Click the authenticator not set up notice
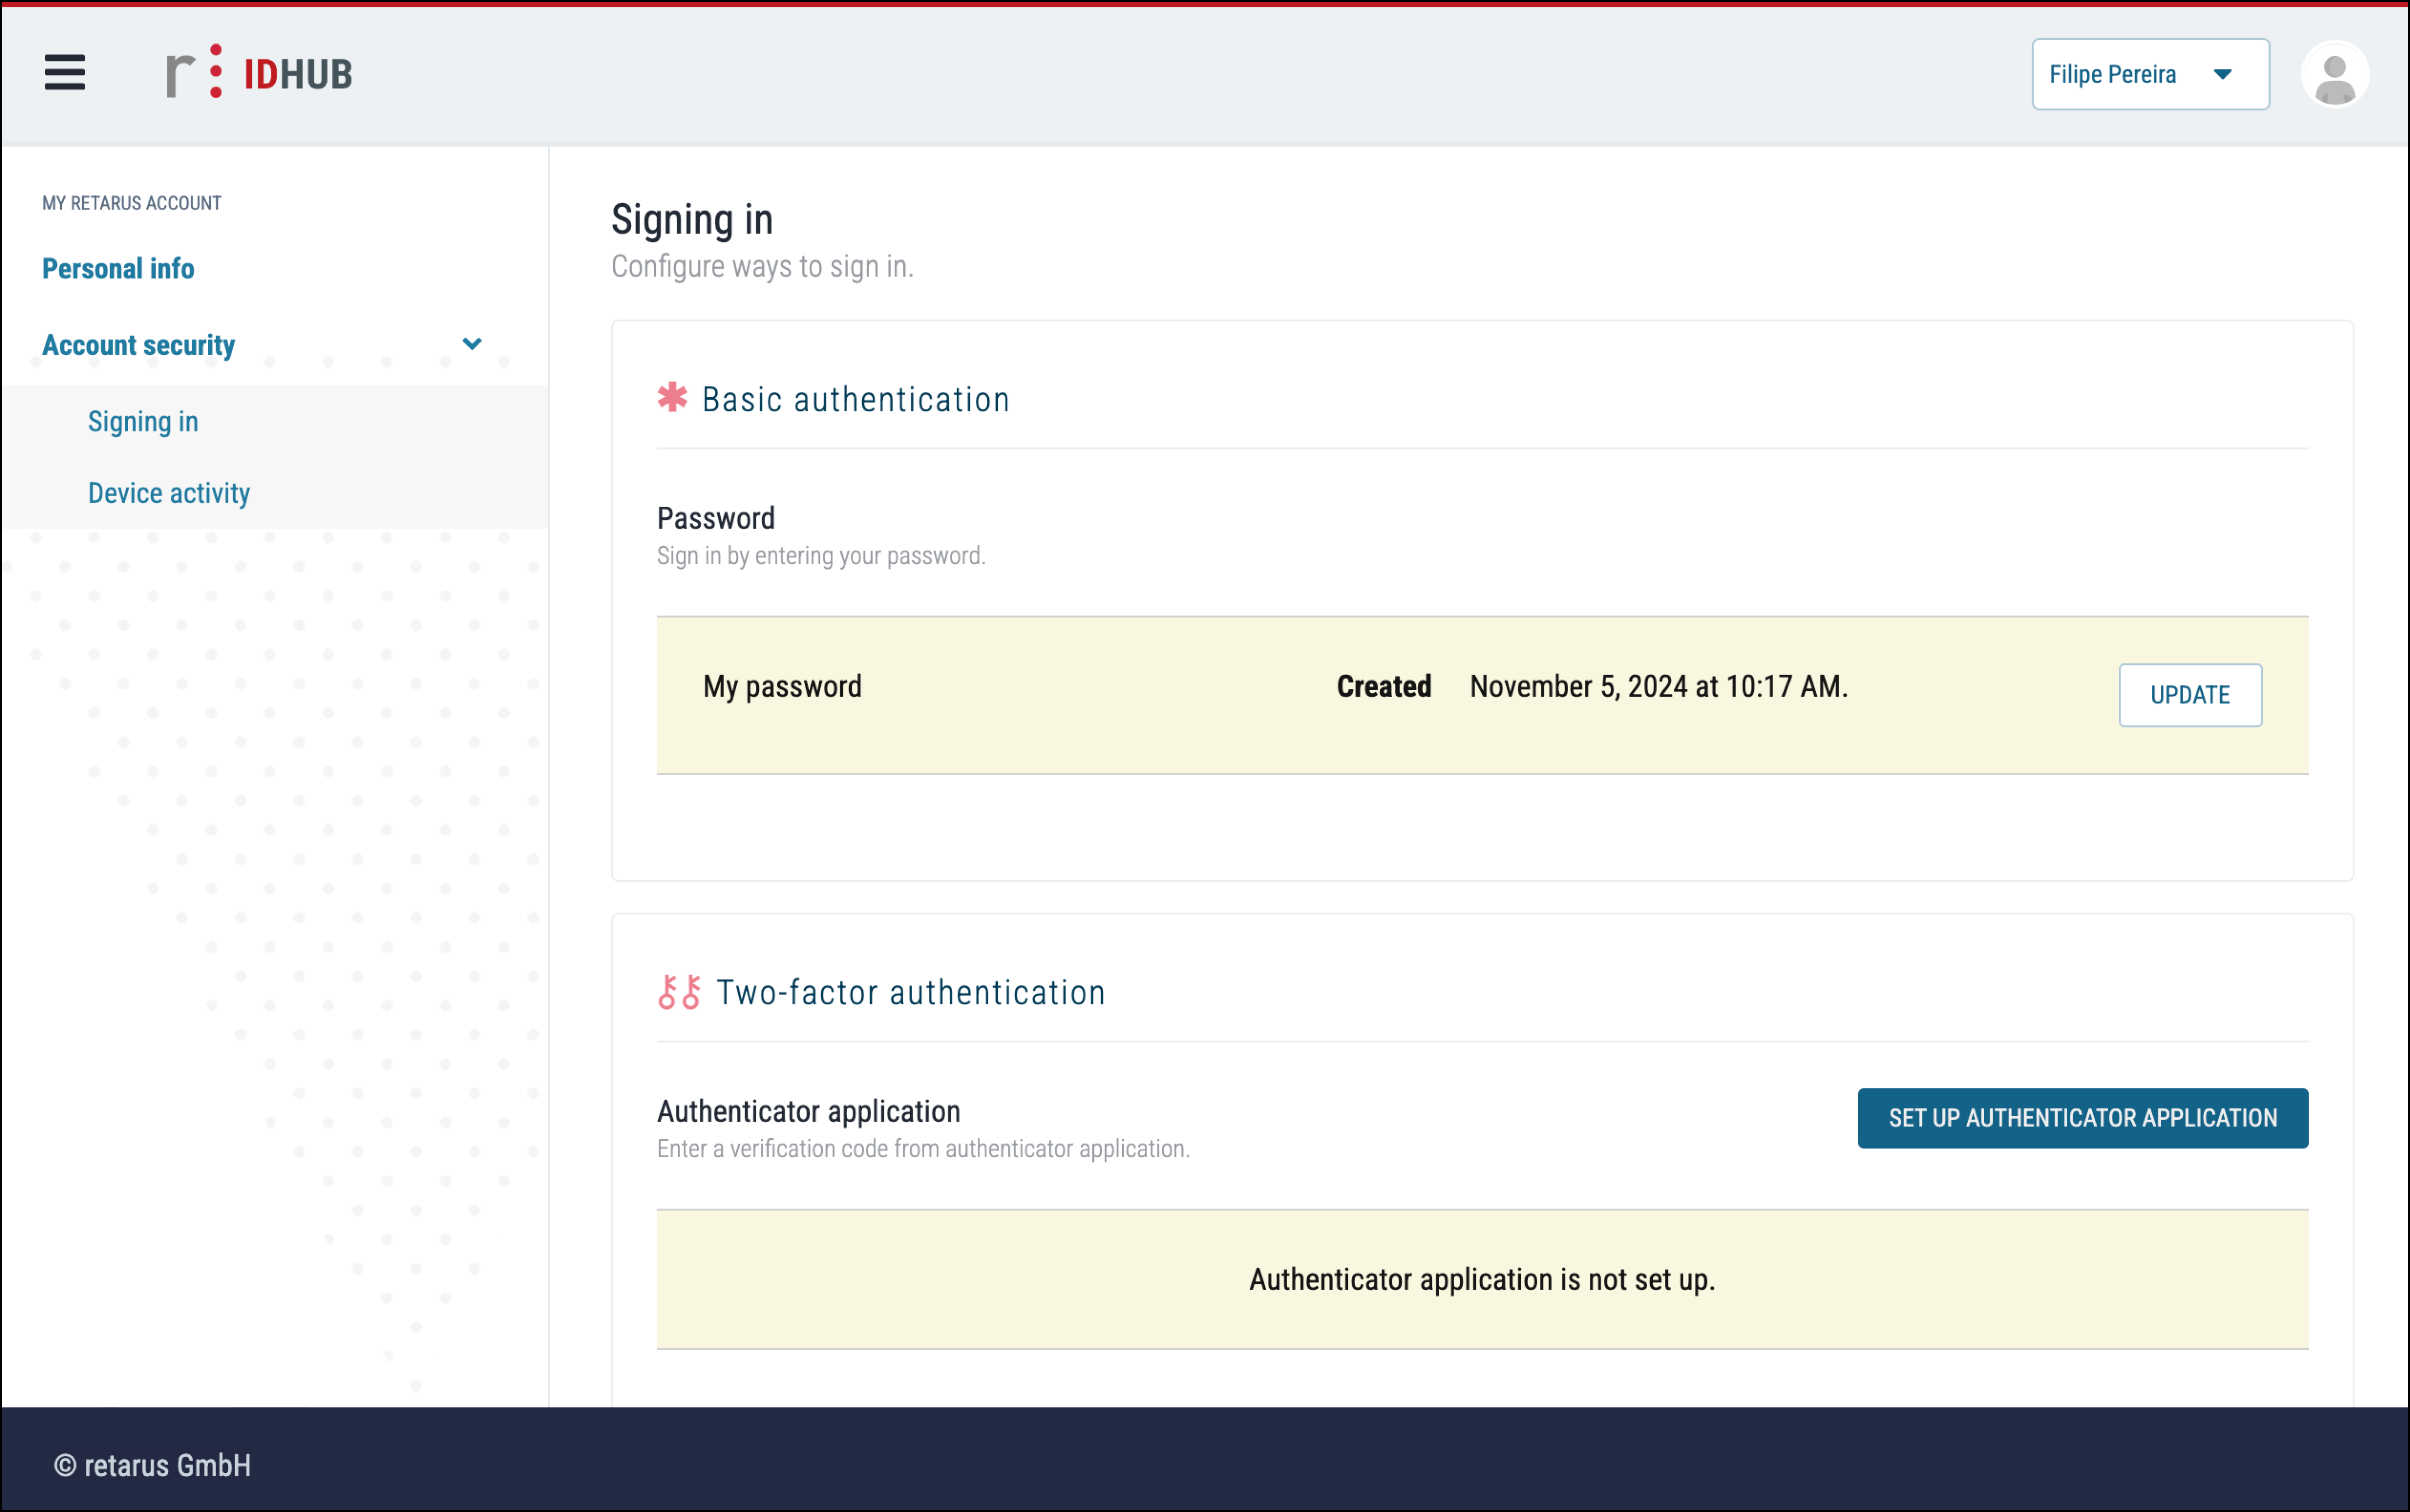The width and height of the screenshot is (2410, 1512). (x=1482, y=1279)
